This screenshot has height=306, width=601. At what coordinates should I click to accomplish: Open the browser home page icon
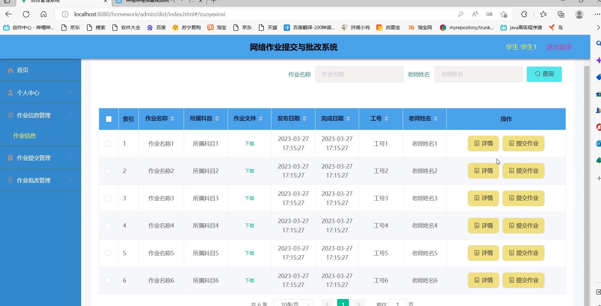click(x=44, y=14)
